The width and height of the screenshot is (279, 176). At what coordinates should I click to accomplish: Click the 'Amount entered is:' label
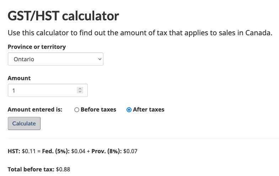pyautogui.click(x=35, y=110)
